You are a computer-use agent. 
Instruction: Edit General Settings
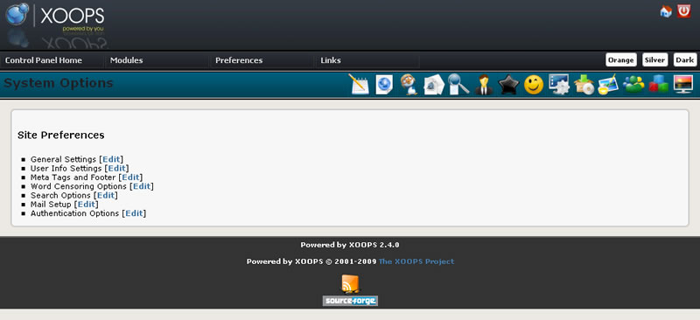tap(111, 159)
